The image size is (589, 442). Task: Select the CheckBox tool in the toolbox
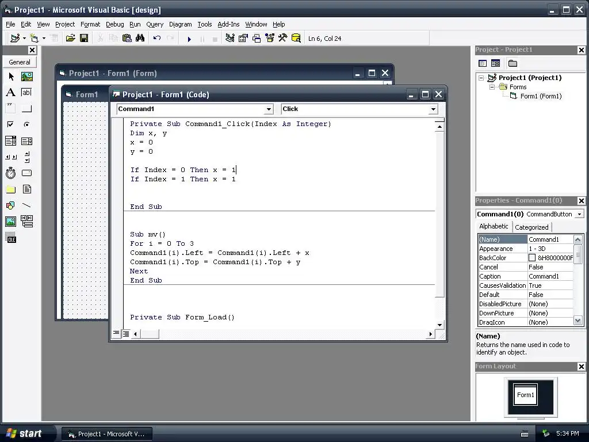pyautogui.click(x=11, y=124)
